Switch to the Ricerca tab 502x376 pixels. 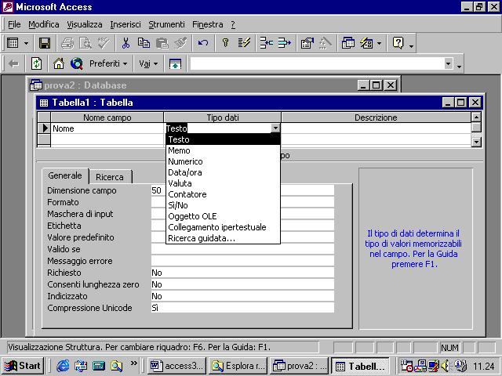tap(110, 177)
